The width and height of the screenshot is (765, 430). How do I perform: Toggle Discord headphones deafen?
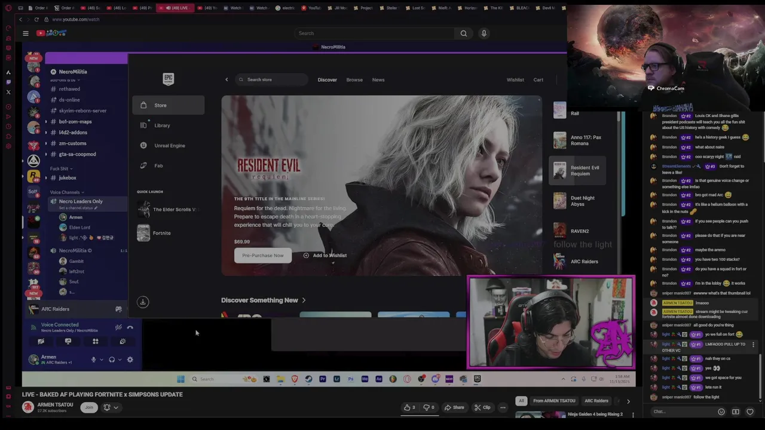111,360
